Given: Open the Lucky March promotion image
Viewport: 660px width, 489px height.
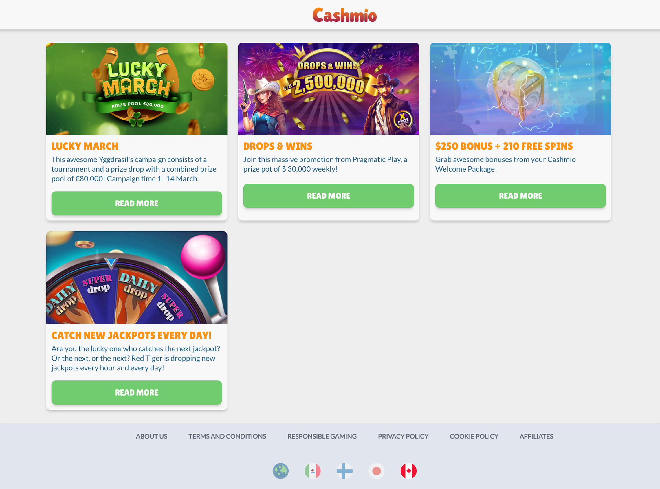Looking at the screenshot, I should pyautogui.click(x=137, y=89).
